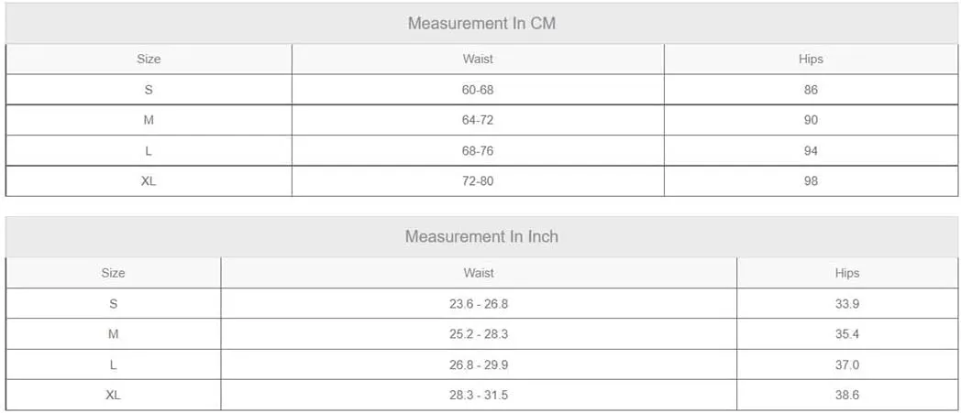
Task: Click hips value 35.4 for size M
Action: pyautogui.click(x=847, y=334)
